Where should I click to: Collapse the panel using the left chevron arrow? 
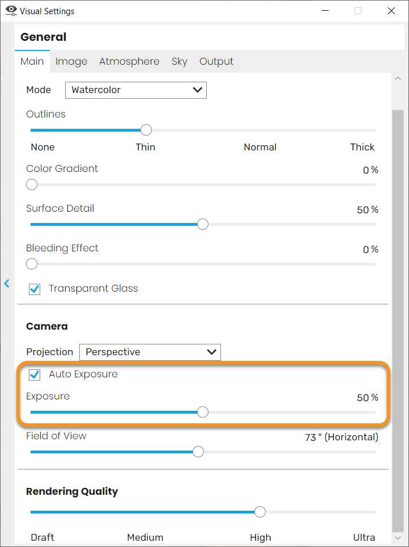pos(6,283)
